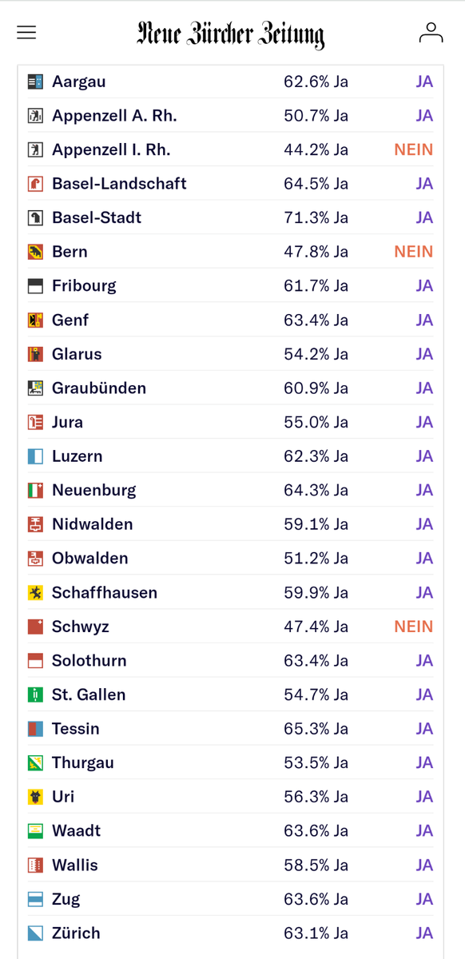
Task: Click the 65.3% Ja value for Tessin
Action: [316, 729]
